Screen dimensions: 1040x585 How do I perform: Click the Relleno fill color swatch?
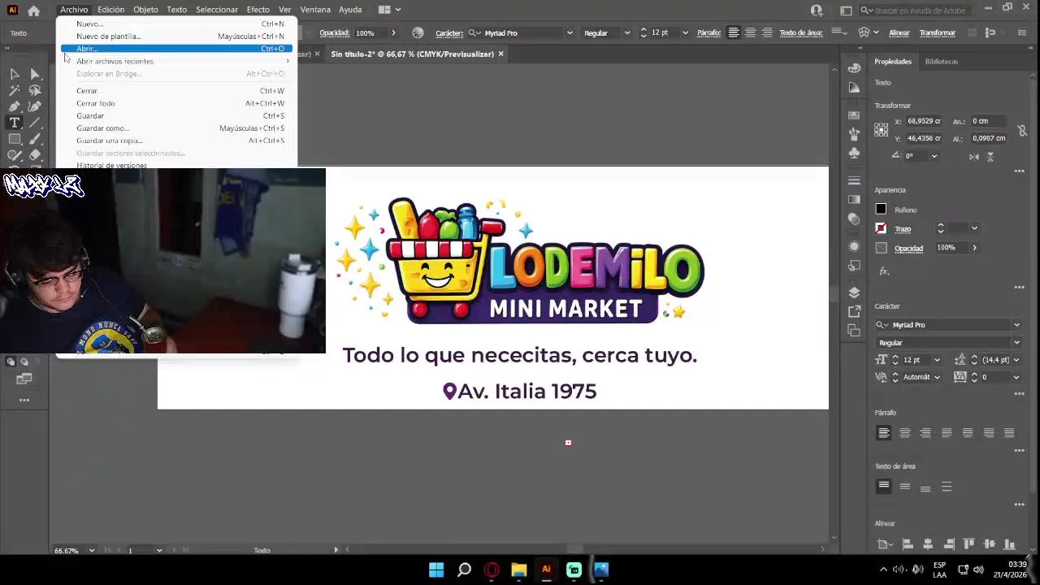pyautogui.click(x=881, y=210)
